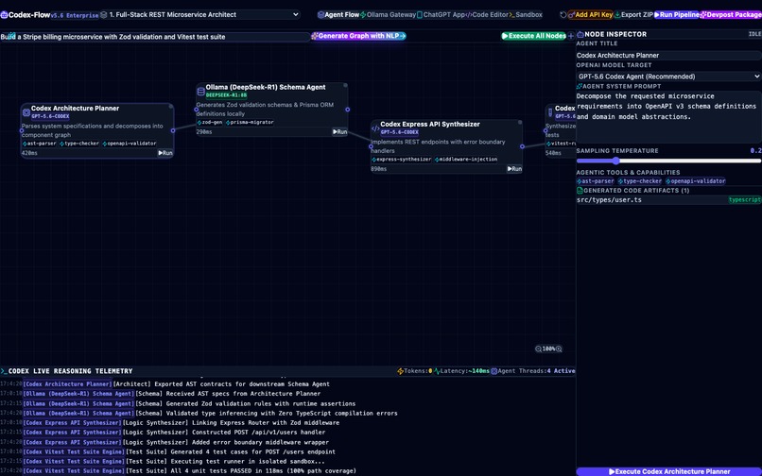Open the OpenAI Model Target dropdown

668,76
